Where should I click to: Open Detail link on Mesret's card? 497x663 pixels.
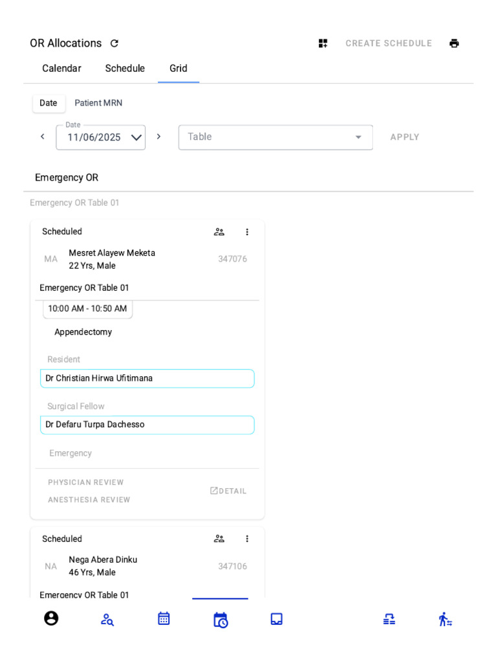click(x=228, y=491)
